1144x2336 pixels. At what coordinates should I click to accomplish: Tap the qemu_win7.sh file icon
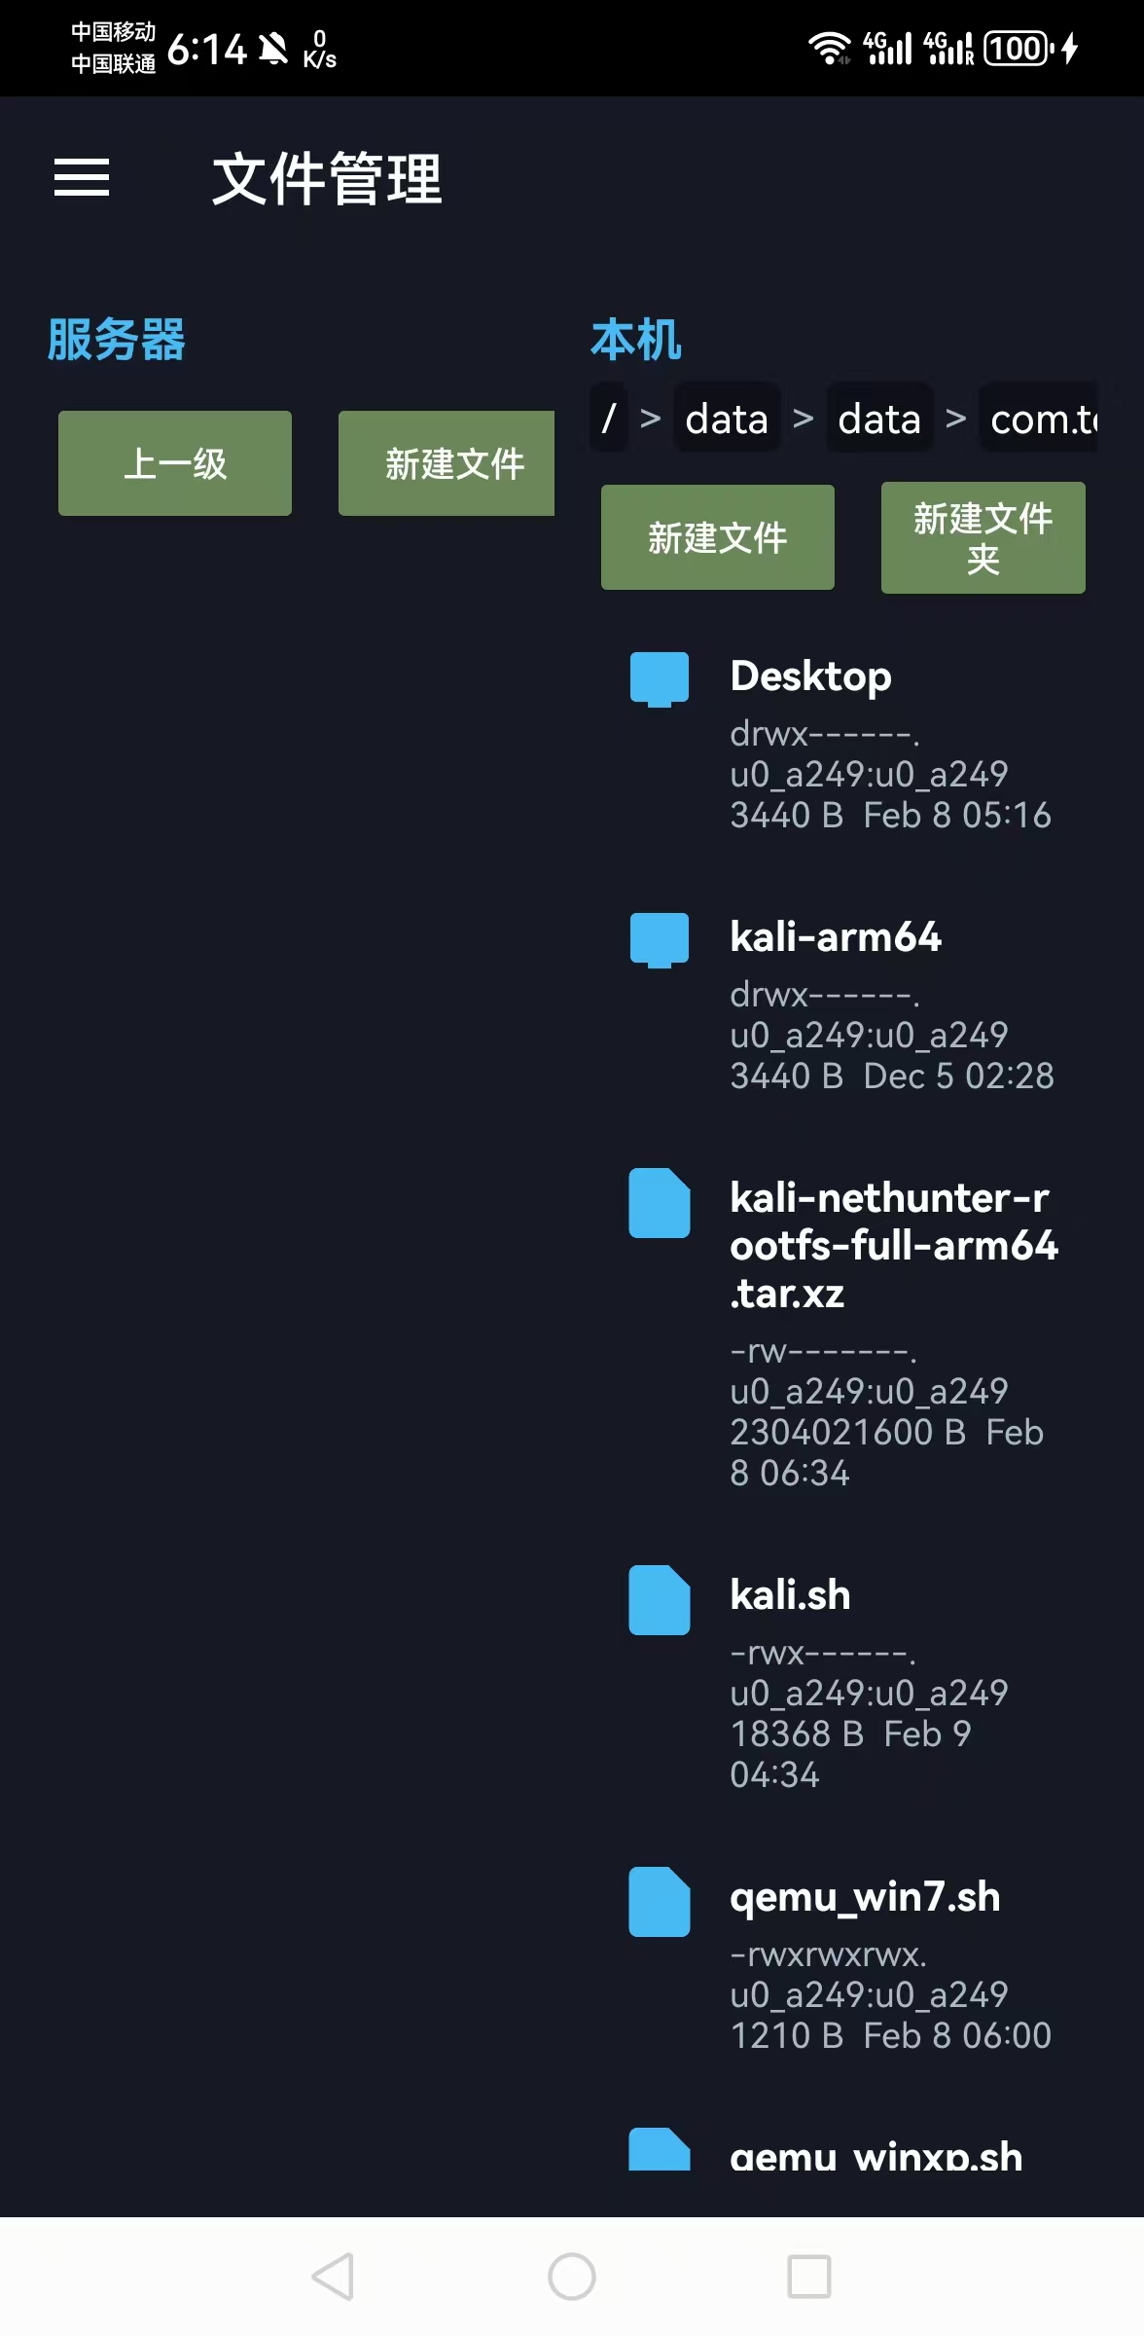660,1901
